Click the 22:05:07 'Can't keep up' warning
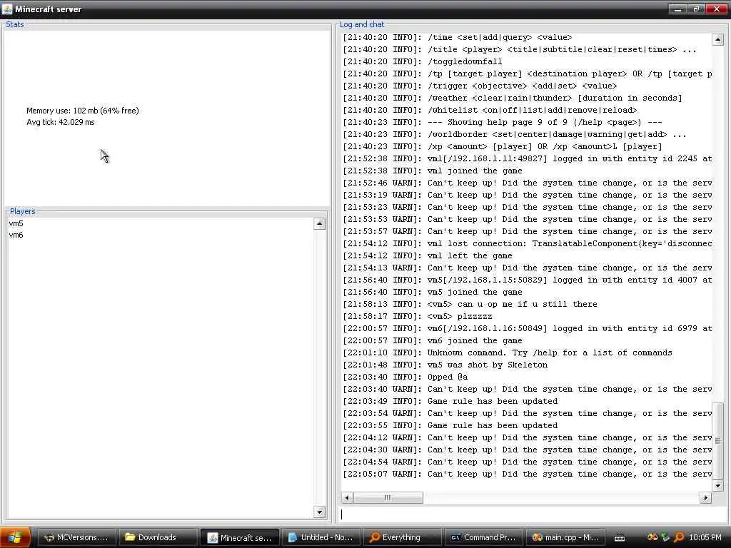731x548 pixels. [528, 474]
